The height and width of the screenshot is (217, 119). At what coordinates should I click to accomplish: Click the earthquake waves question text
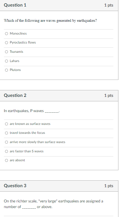(x=50, y=21)
